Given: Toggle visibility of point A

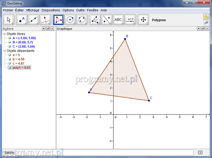Looking at the screenshot, I should [x=10, y=38].
